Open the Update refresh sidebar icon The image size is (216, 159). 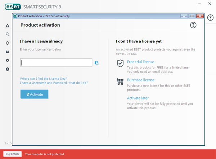point(8,43)
